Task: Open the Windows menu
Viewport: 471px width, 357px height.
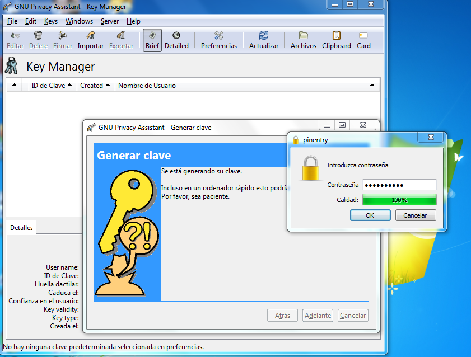Action: 79,21
